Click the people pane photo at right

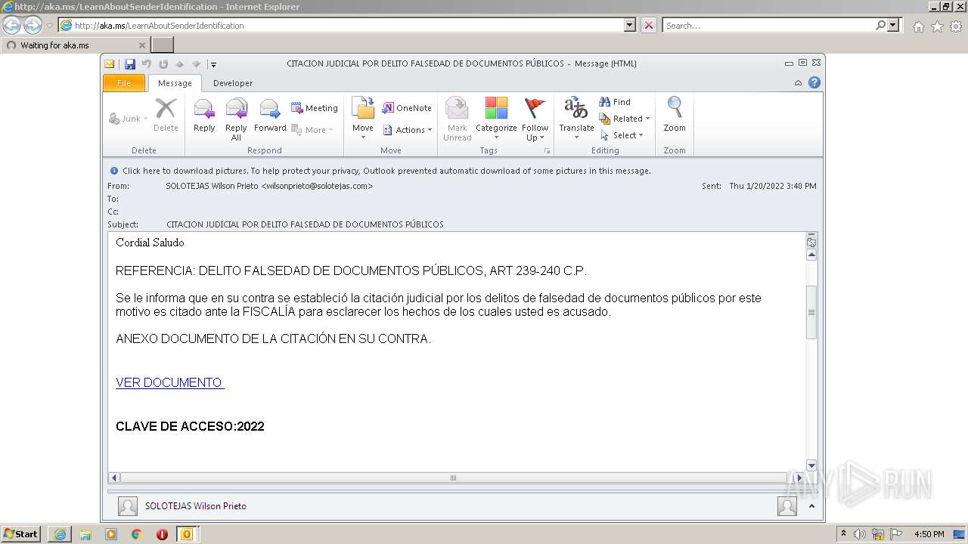(x=786, y=506)
